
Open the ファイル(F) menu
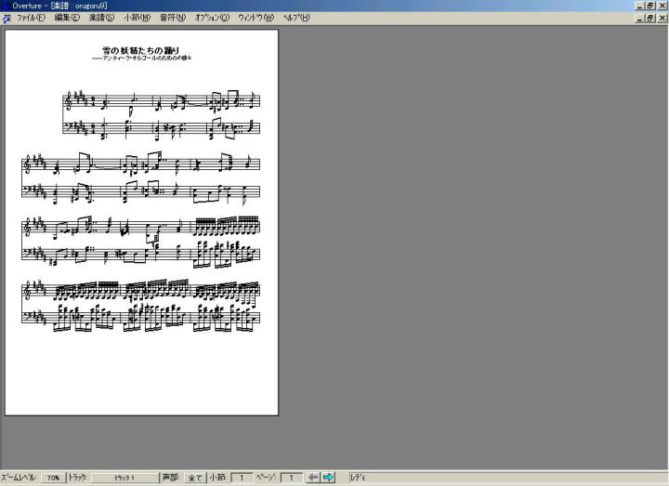pyautogui.click(x=31, y=18)
